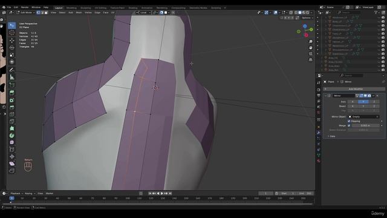Click the pan view hand icon
Screen dimensions: 387x218
coord(310,47)
